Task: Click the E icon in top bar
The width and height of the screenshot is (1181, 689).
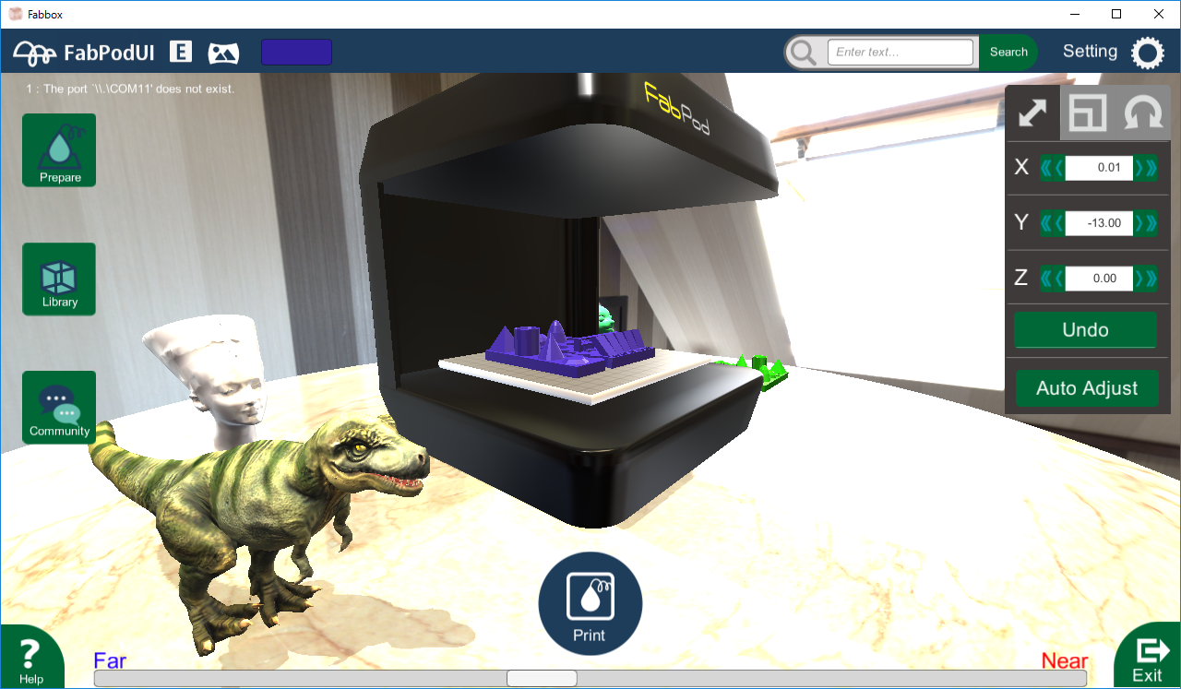Action: pos(181,52)
